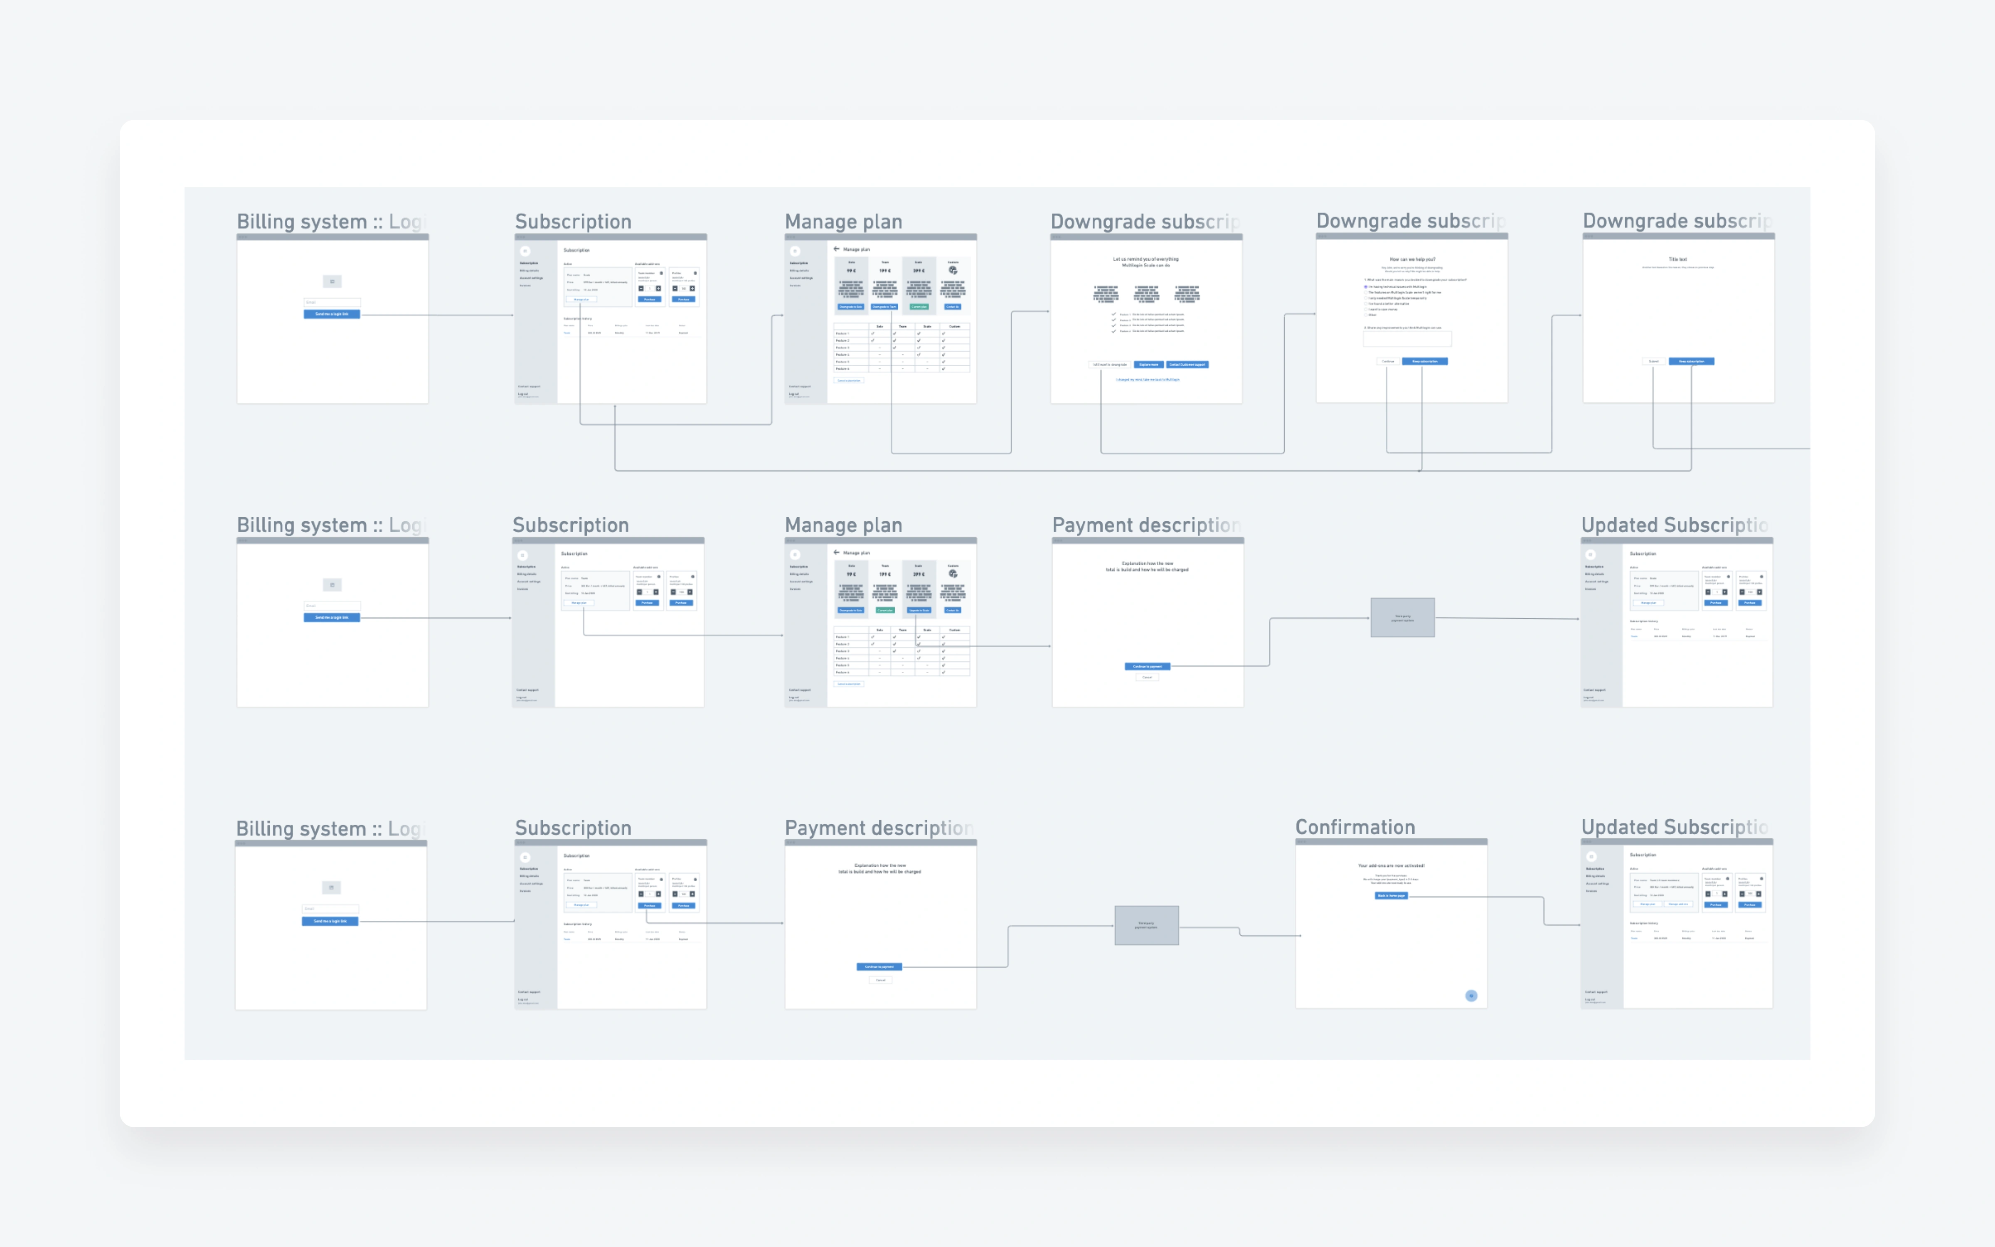
Task: Click 'I changed my mind' link in Downgrade frame
Action: pyautogui.click(x=1148, y=380)
